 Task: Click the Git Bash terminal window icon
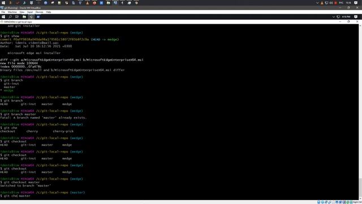pyautogui.click(x=2, y=22)
